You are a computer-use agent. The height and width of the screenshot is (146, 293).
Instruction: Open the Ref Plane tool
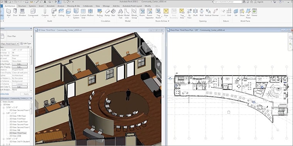[x=248, y=13]
